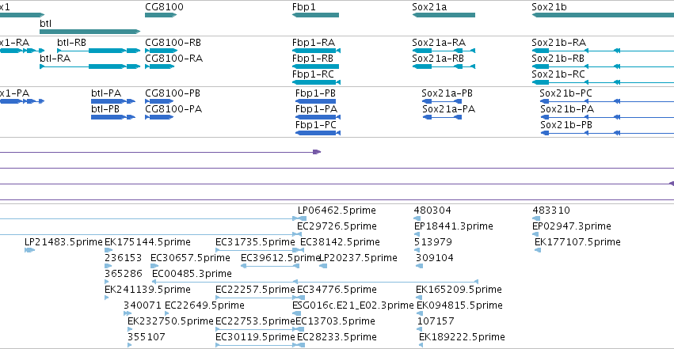Select EST EP18441.3prime label
Image resolution: width=674 pixels, height=349 pixels.
coord(454,226)
